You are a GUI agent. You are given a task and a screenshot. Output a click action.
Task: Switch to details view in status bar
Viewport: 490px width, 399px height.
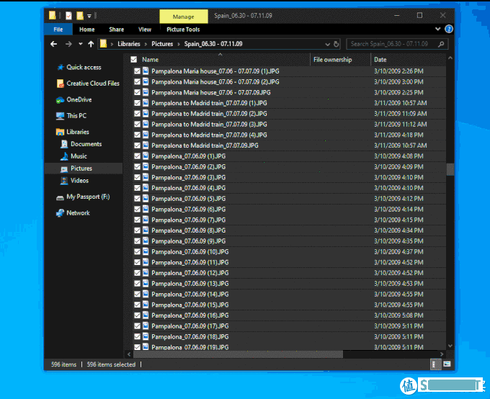point(435,364)
